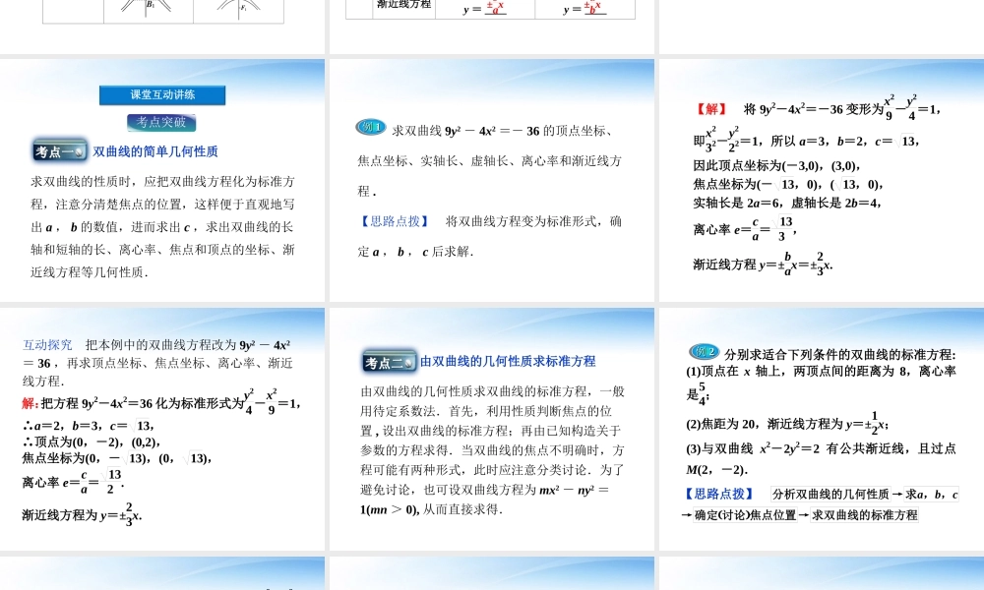Click the 【思路点拨】 label in the 例2 slide
The width and height of the screenshot is (984, 590).
click(718, 494)
